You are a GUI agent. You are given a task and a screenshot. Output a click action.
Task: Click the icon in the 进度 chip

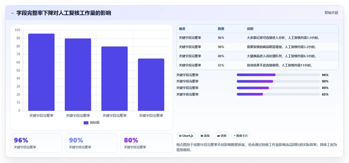(x=219, y=136)
